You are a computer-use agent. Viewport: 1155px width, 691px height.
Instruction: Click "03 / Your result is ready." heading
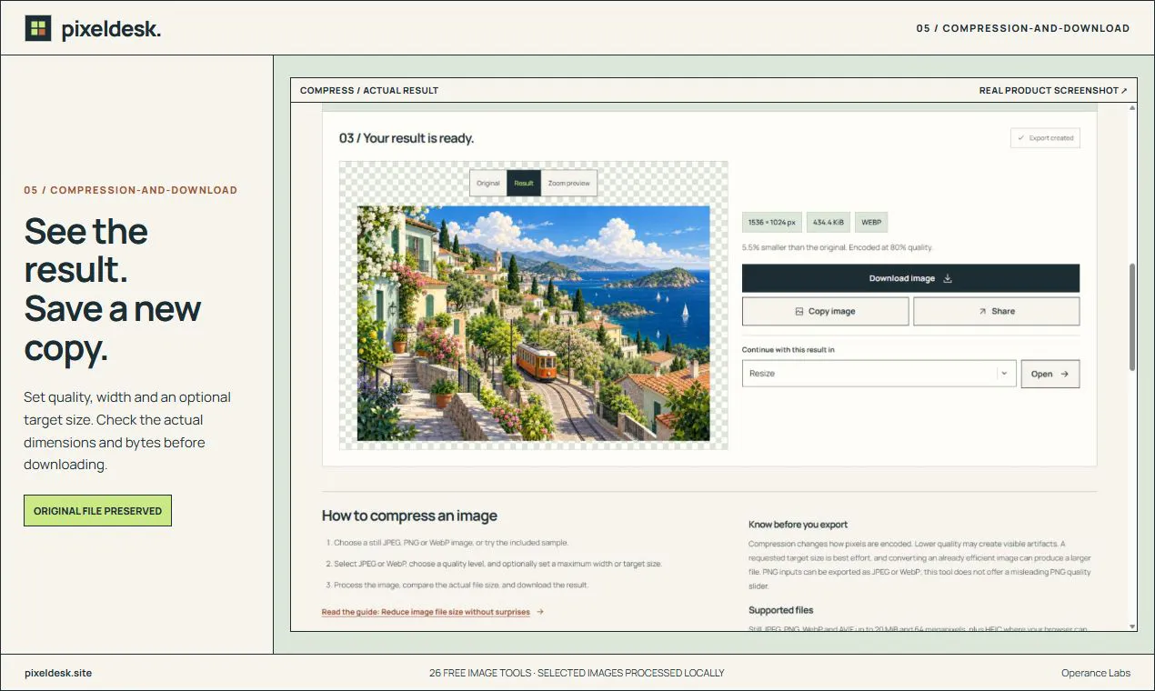[407, 138]
